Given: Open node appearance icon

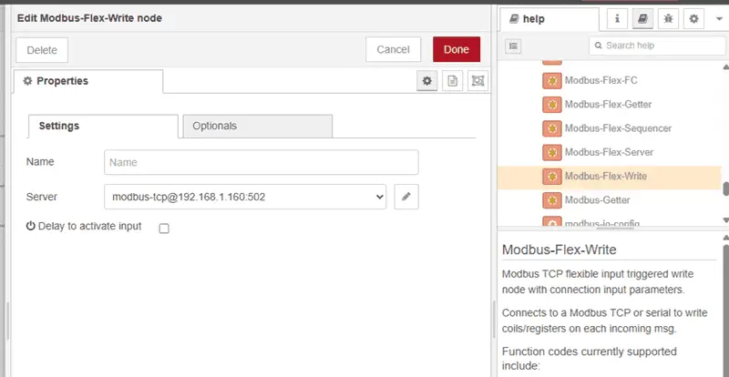Looking at the screenshot, I should (x=477, y=81).
